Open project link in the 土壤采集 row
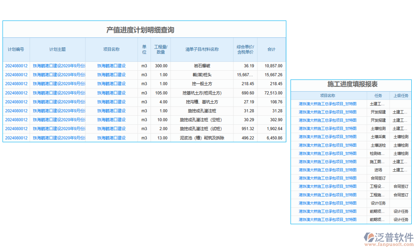Image resolution: width=418 pixels, height=251 pixels. (328, 137)
